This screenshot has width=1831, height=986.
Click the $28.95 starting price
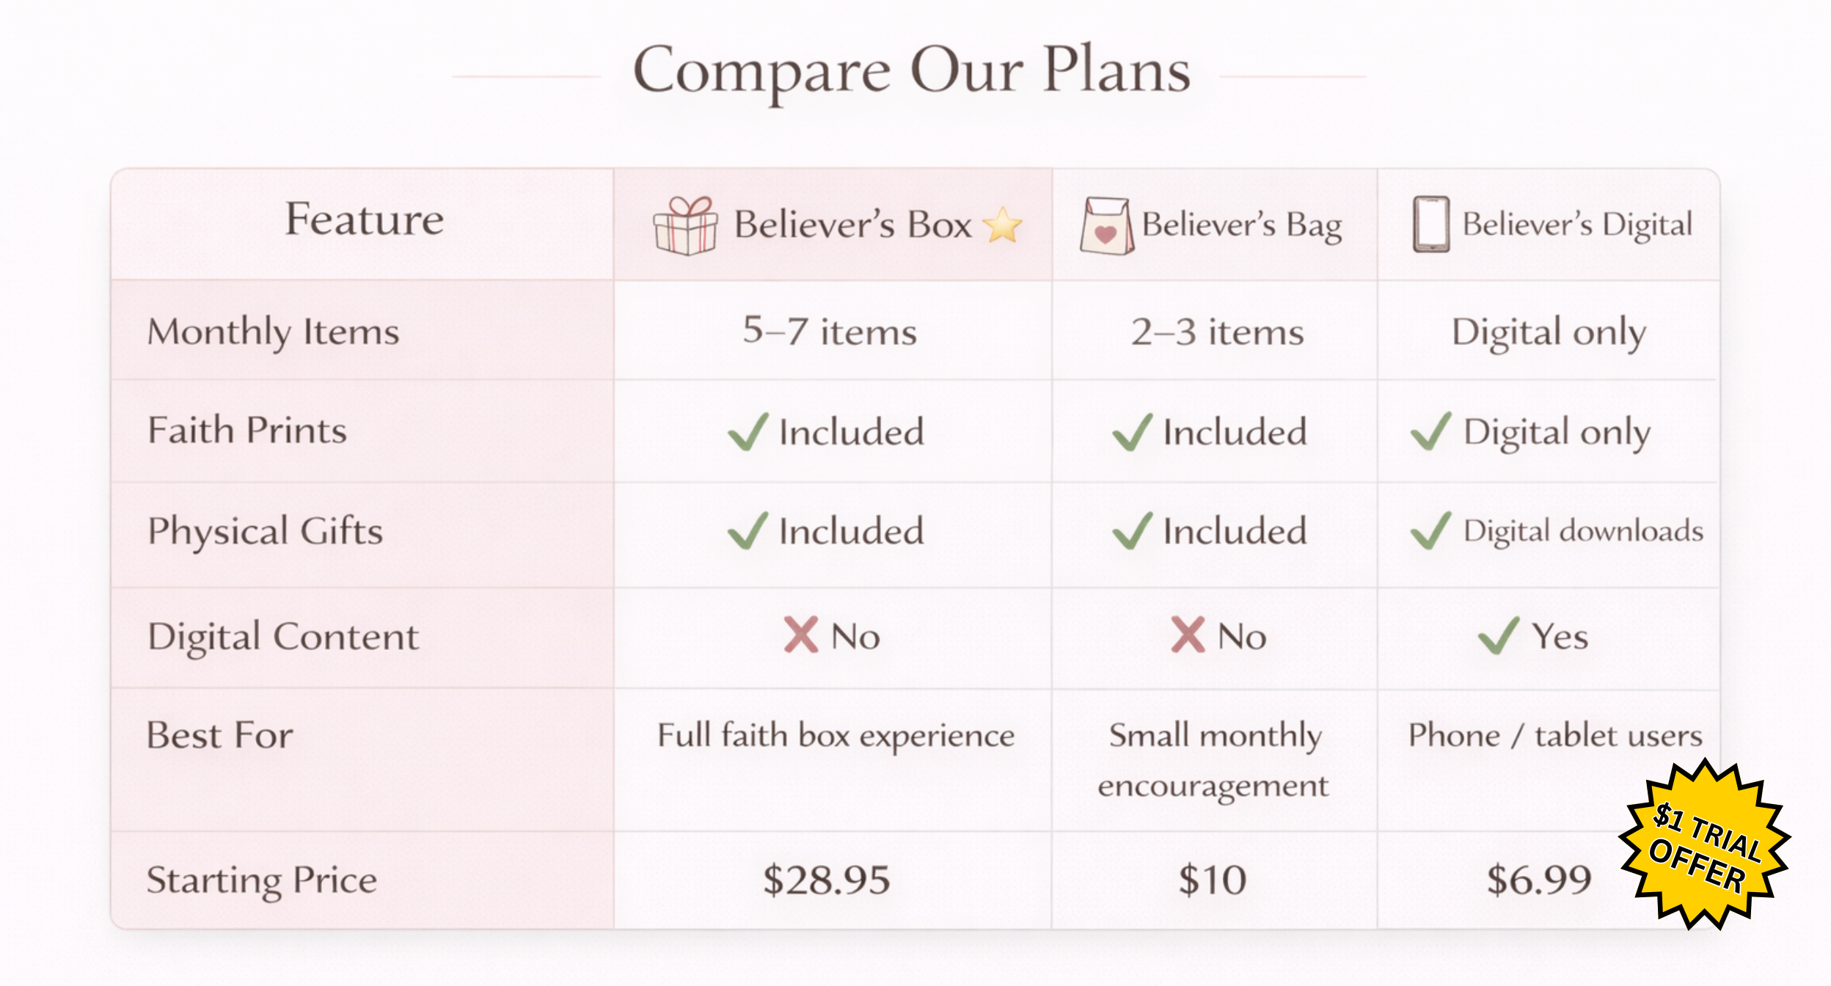click(x=827, y=880)
